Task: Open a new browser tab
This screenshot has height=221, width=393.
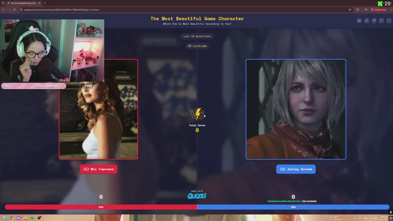Action: coord(45,3)
